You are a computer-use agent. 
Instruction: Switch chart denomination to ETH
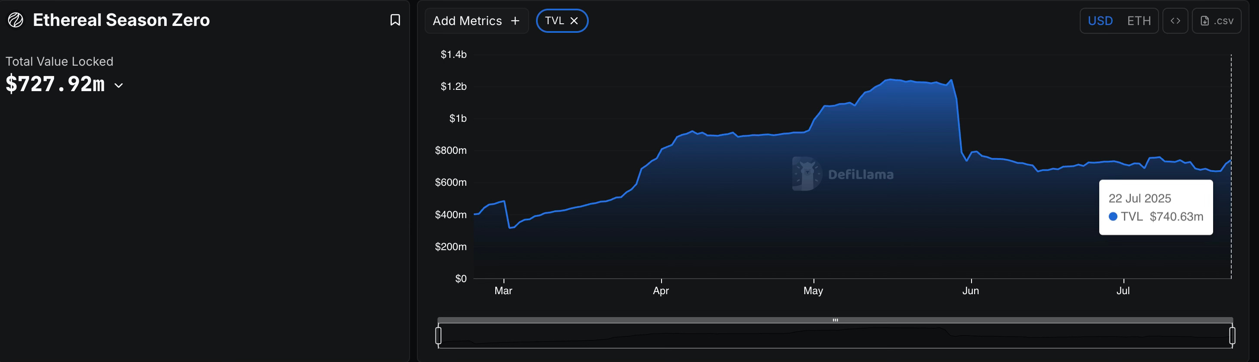[1139, 20]
